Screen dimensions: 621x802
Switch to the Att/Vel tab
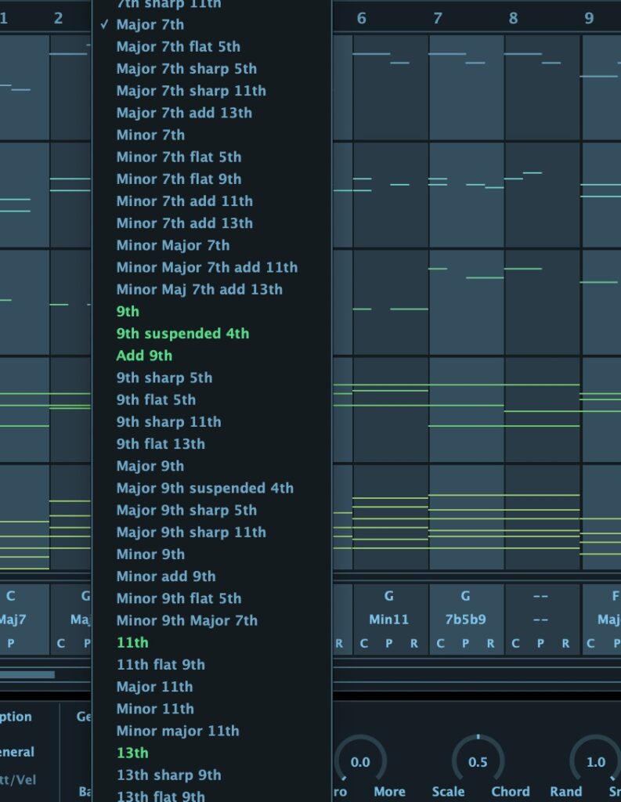pos(17,780)
